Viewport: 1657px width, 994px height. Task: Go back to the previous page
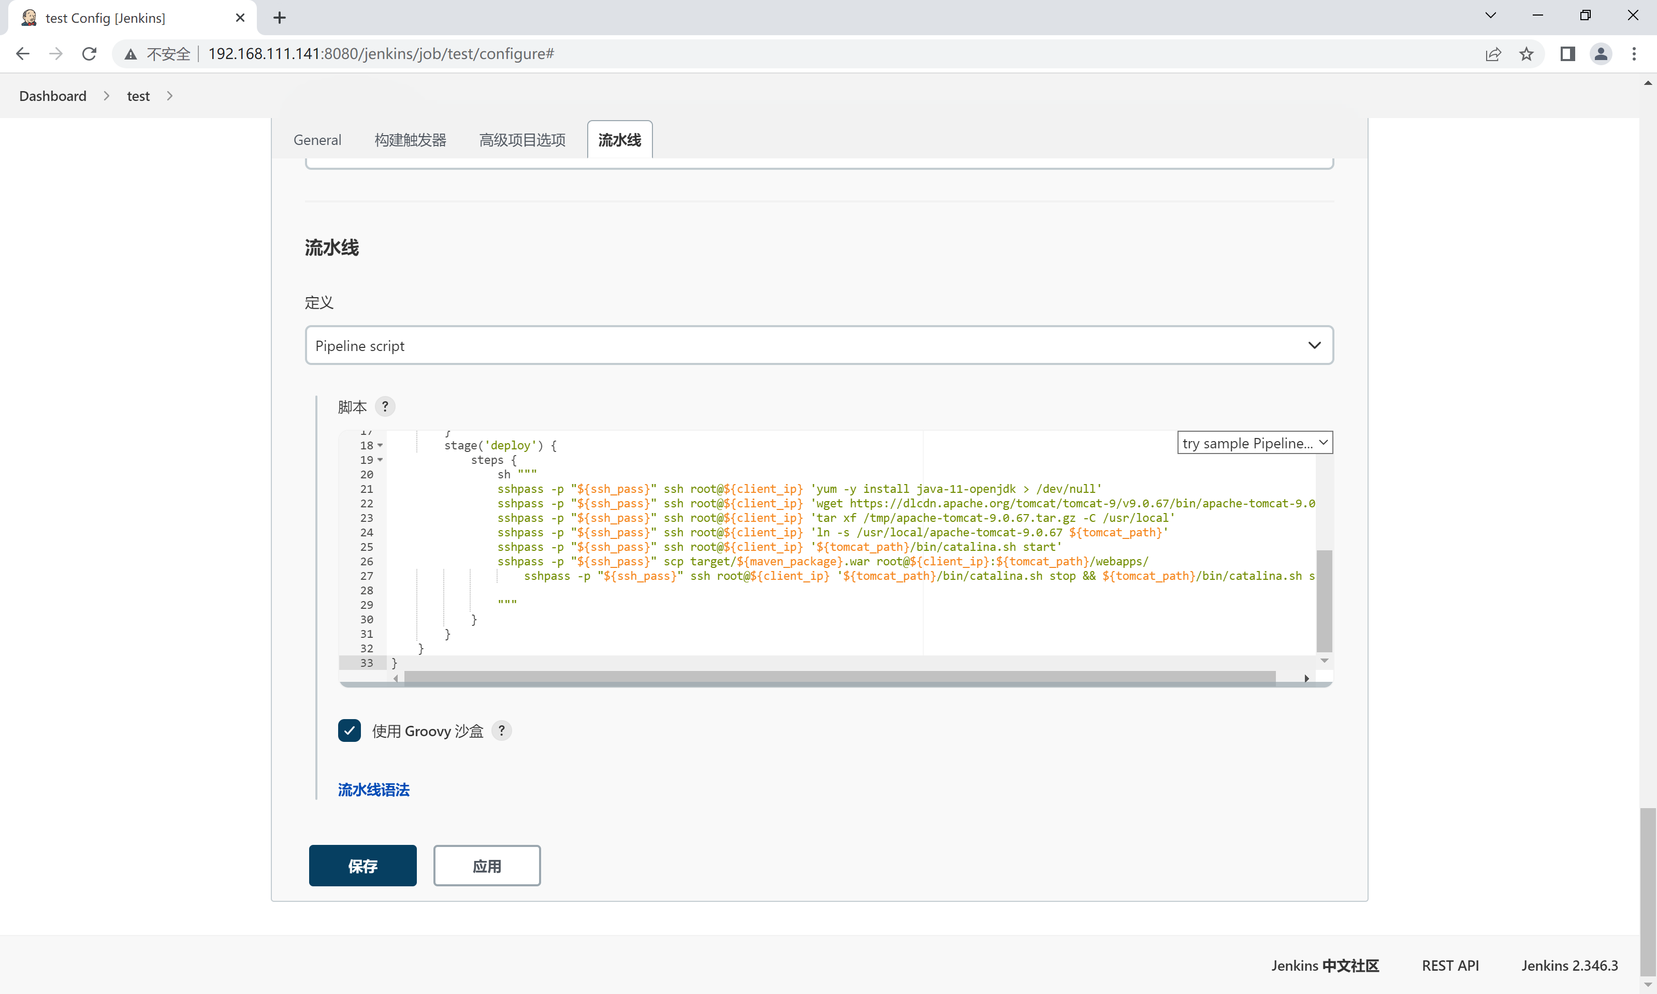coord(23,54)
